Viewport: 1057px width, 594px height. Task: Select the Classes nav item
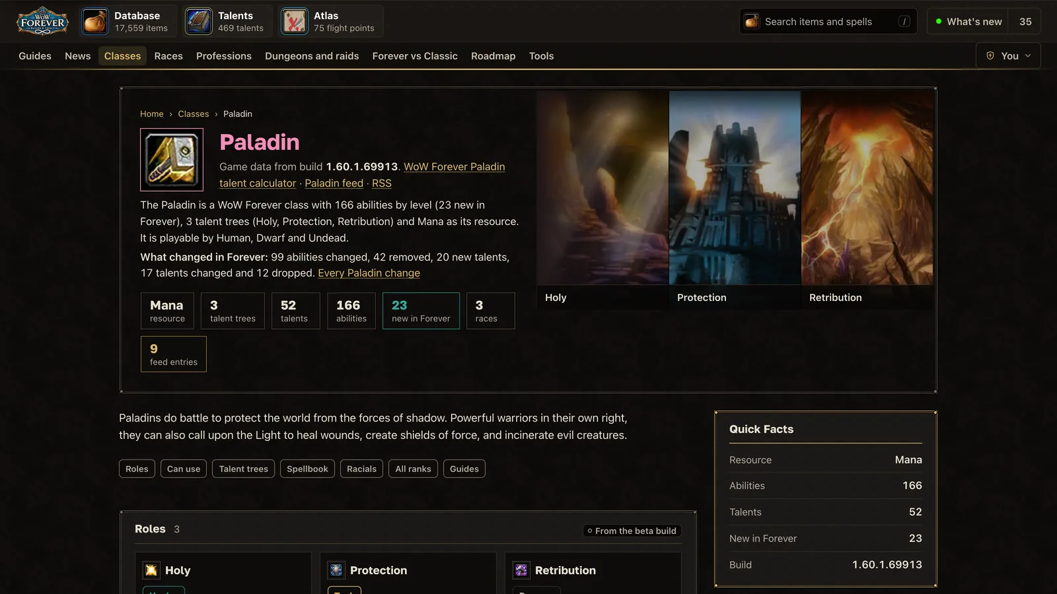click(x=122, y=56)
